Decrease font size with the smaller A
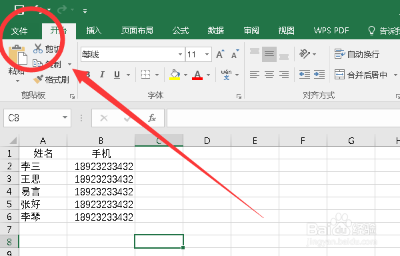400x256 pixels. [x=235, y=54]
